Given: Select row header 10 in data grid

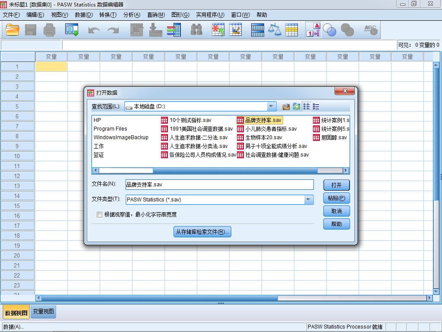Looking at the screenshot, I should pyautogui.click(x=17, y=156).
